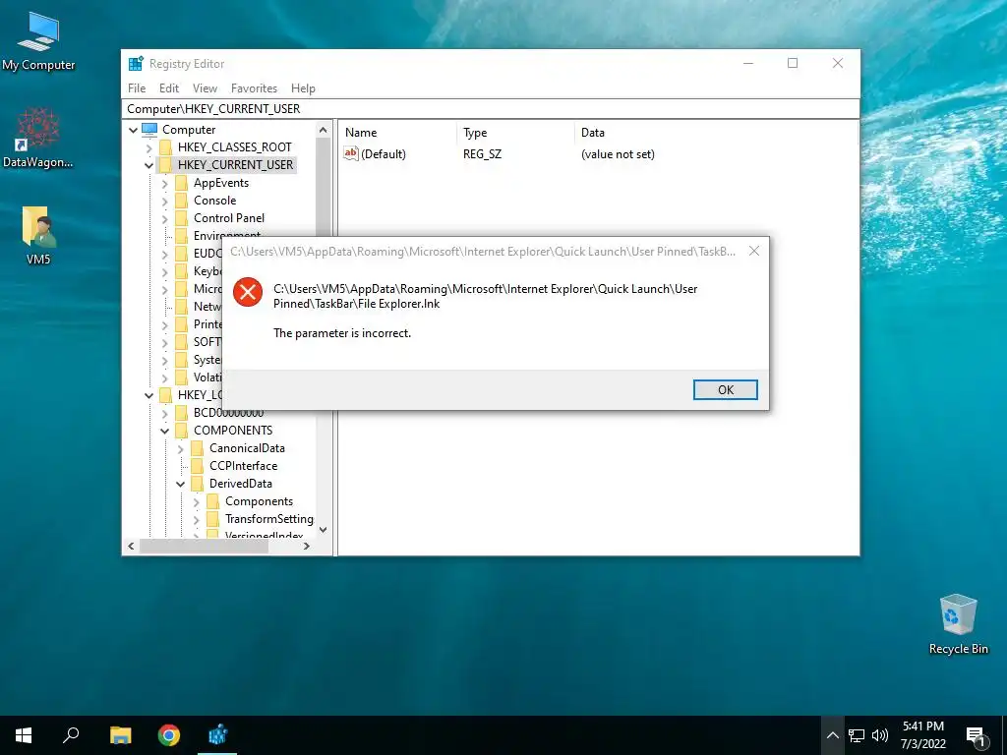This screenshot has width=1007, height=755.
Task: Select the DerivedData folder icon
Action: (x=197, y=484)
